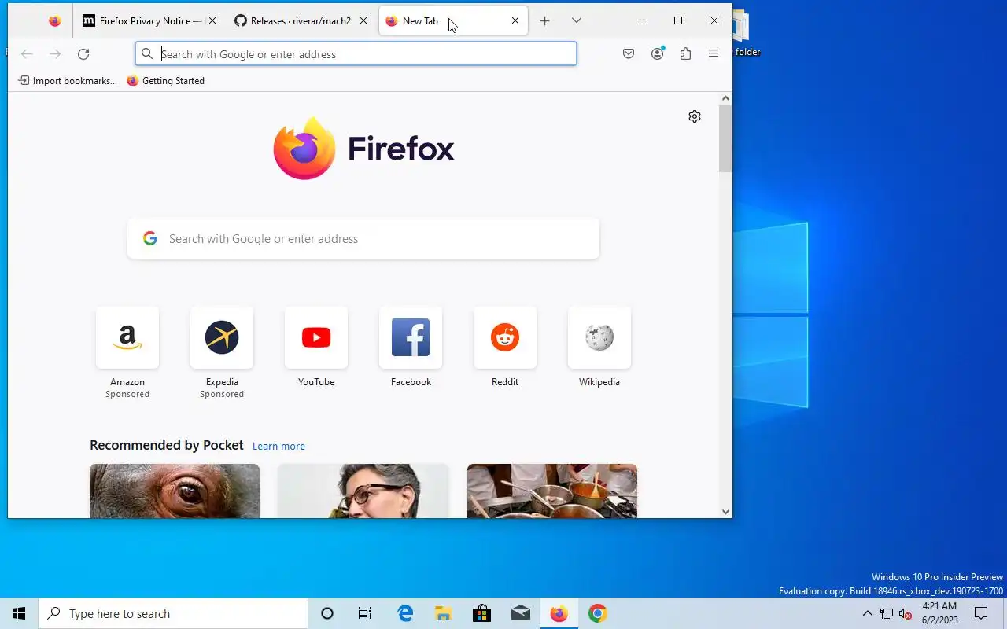Open the Amazon sponsored shortcut

click(127, 353)
